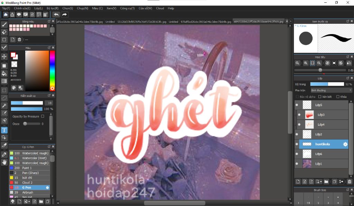Viewport: 354px width, 206px height.
Task: Select the Gradient tool
Action: tap(4, 81)
